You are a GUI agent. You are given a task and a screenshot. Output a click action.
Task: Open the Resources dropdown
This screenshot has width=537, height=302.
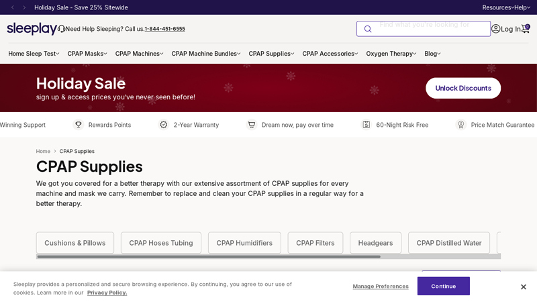pos(497,7)
